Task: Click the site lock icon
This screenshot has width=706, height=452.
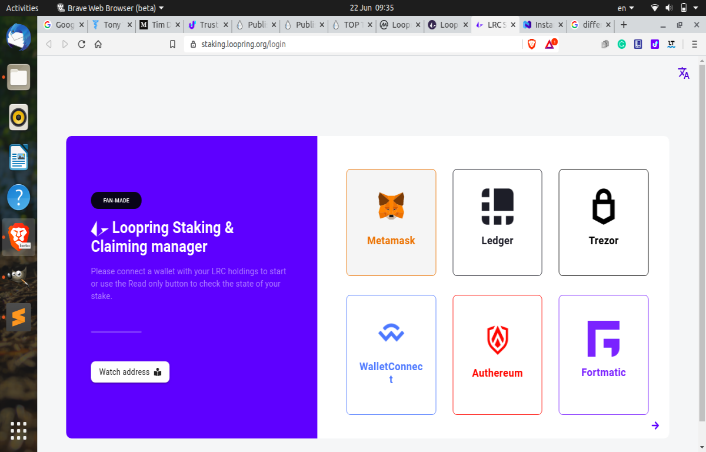Action: 192,44
